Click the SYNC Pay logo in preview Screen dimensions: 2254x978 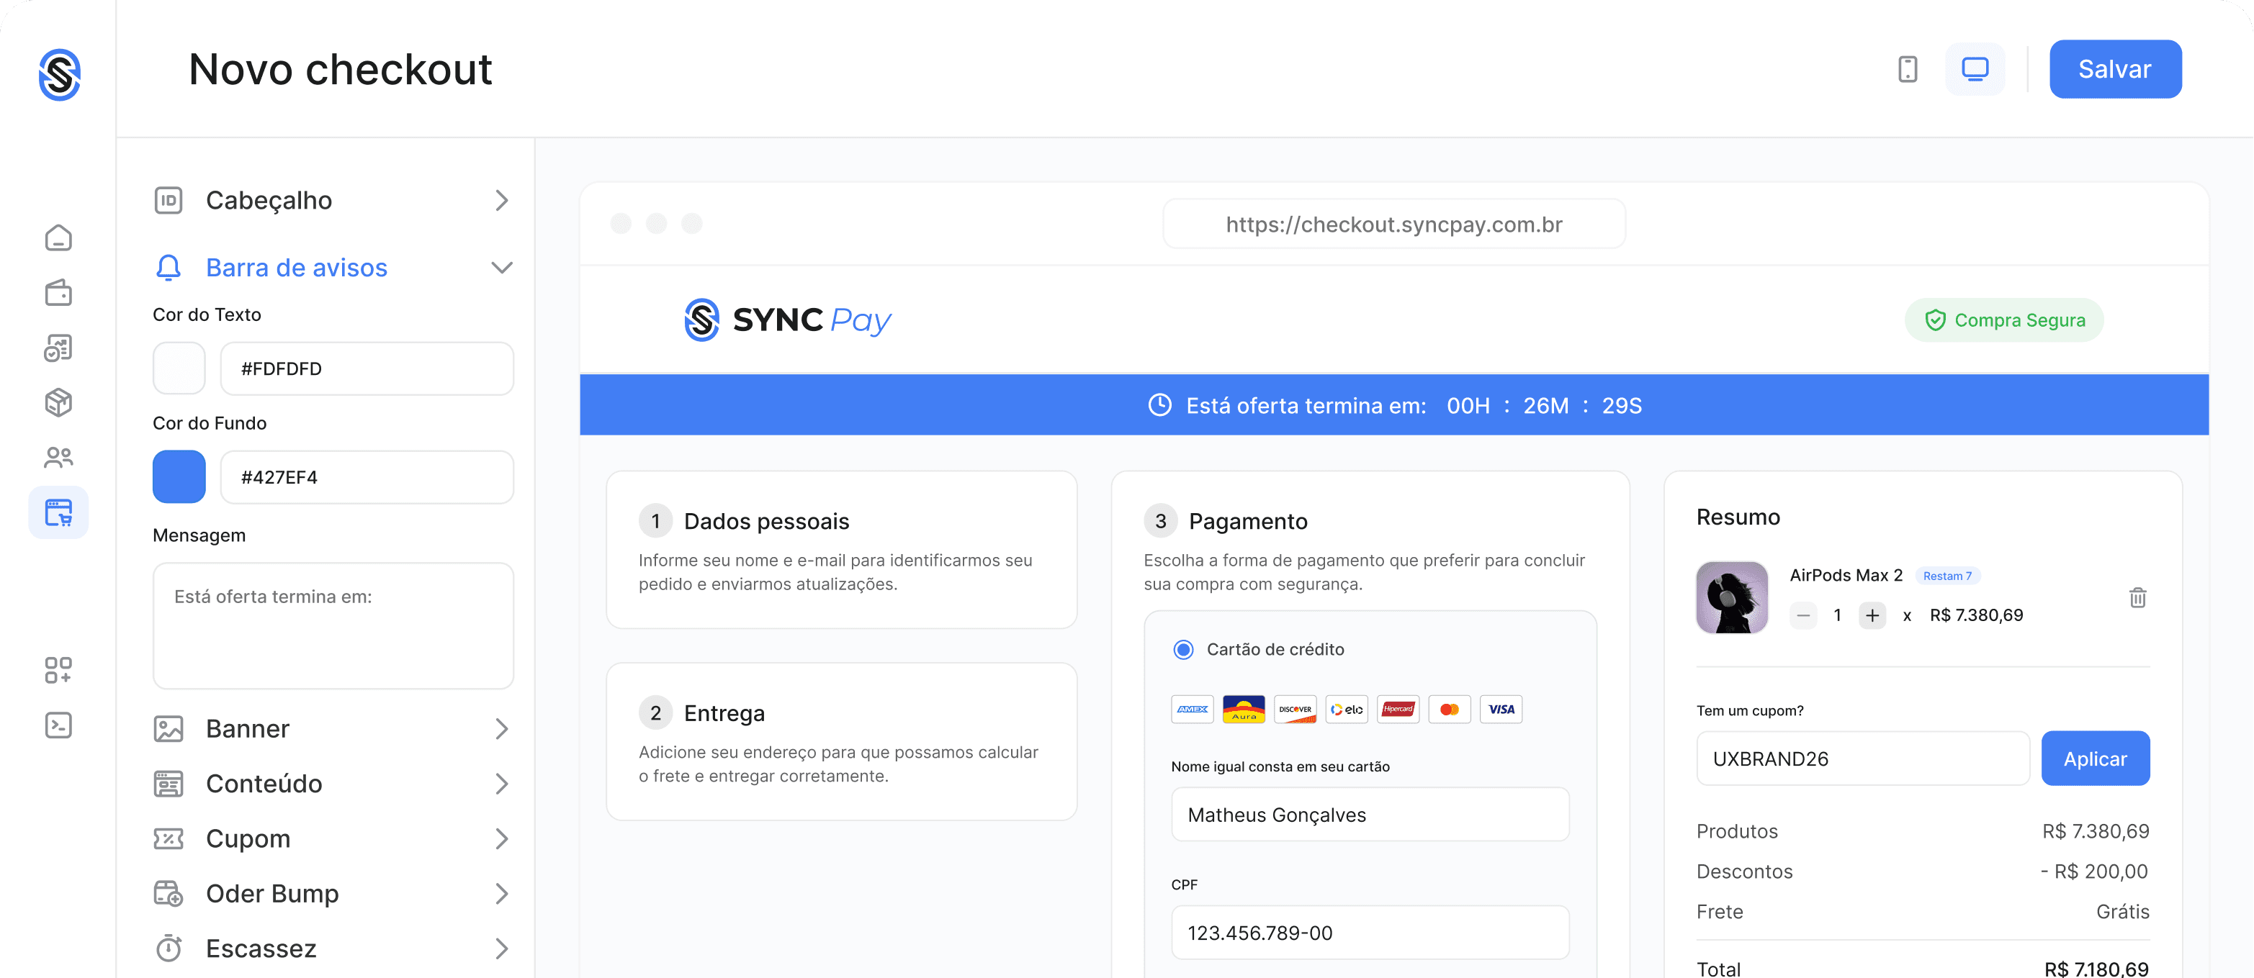click(788, 320)
